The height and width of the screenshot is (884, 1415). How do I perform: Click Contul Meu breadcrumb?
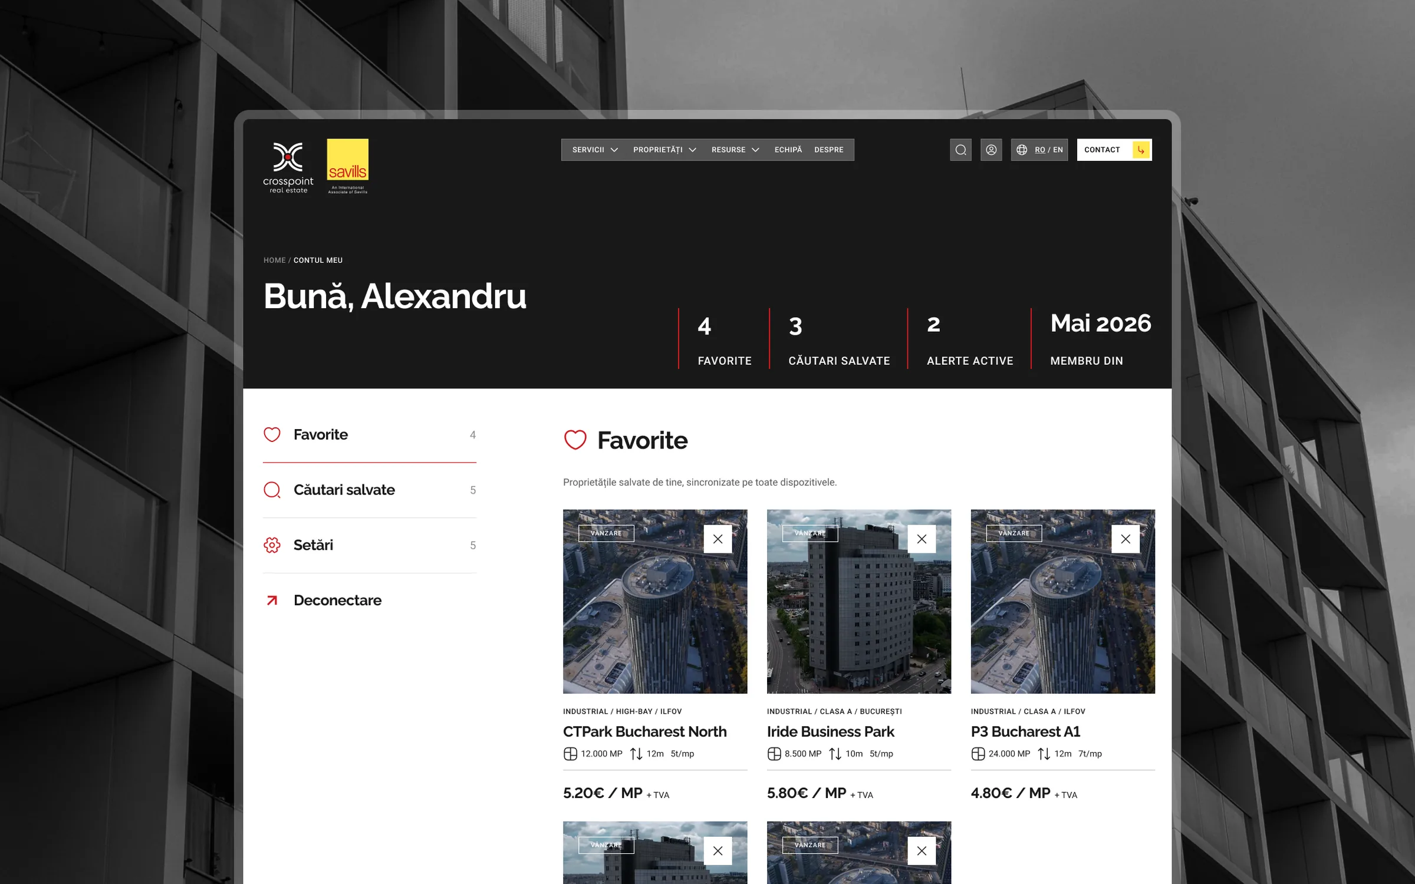tap(318, 260)
